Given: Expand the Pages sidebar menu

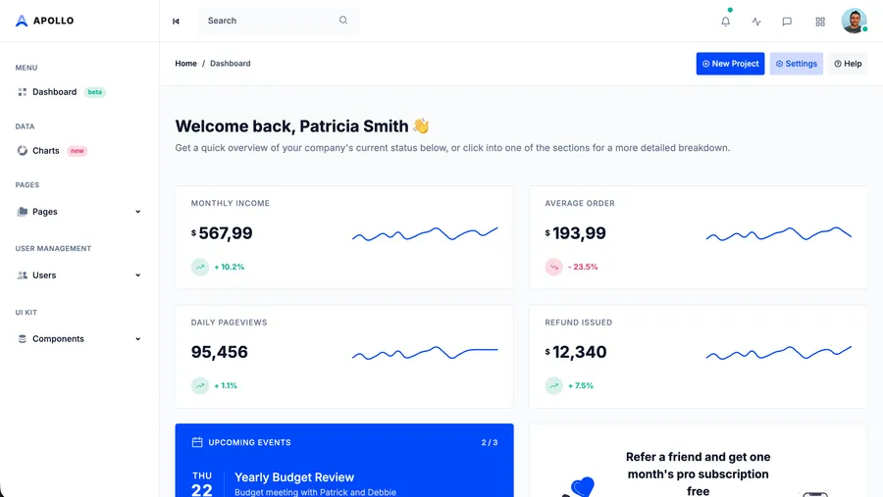Looking at the screenshot, I should (79, 212).
